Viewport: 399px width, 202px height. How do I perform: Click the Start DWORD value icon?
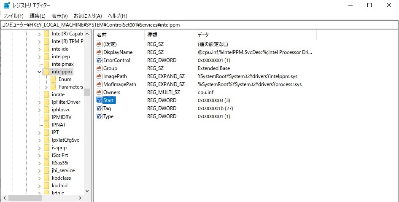[99, 100]
